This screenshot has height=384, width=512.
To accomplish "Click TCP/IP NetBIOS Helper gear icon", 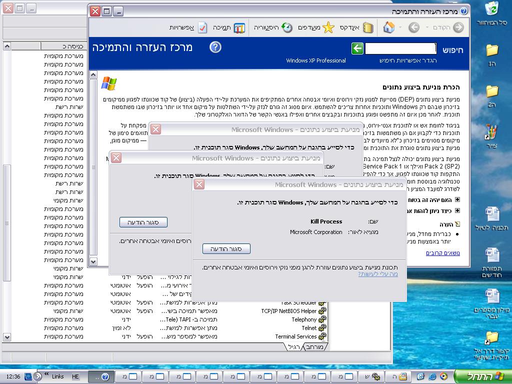I will pyautogui.click(x=322, y=311).
